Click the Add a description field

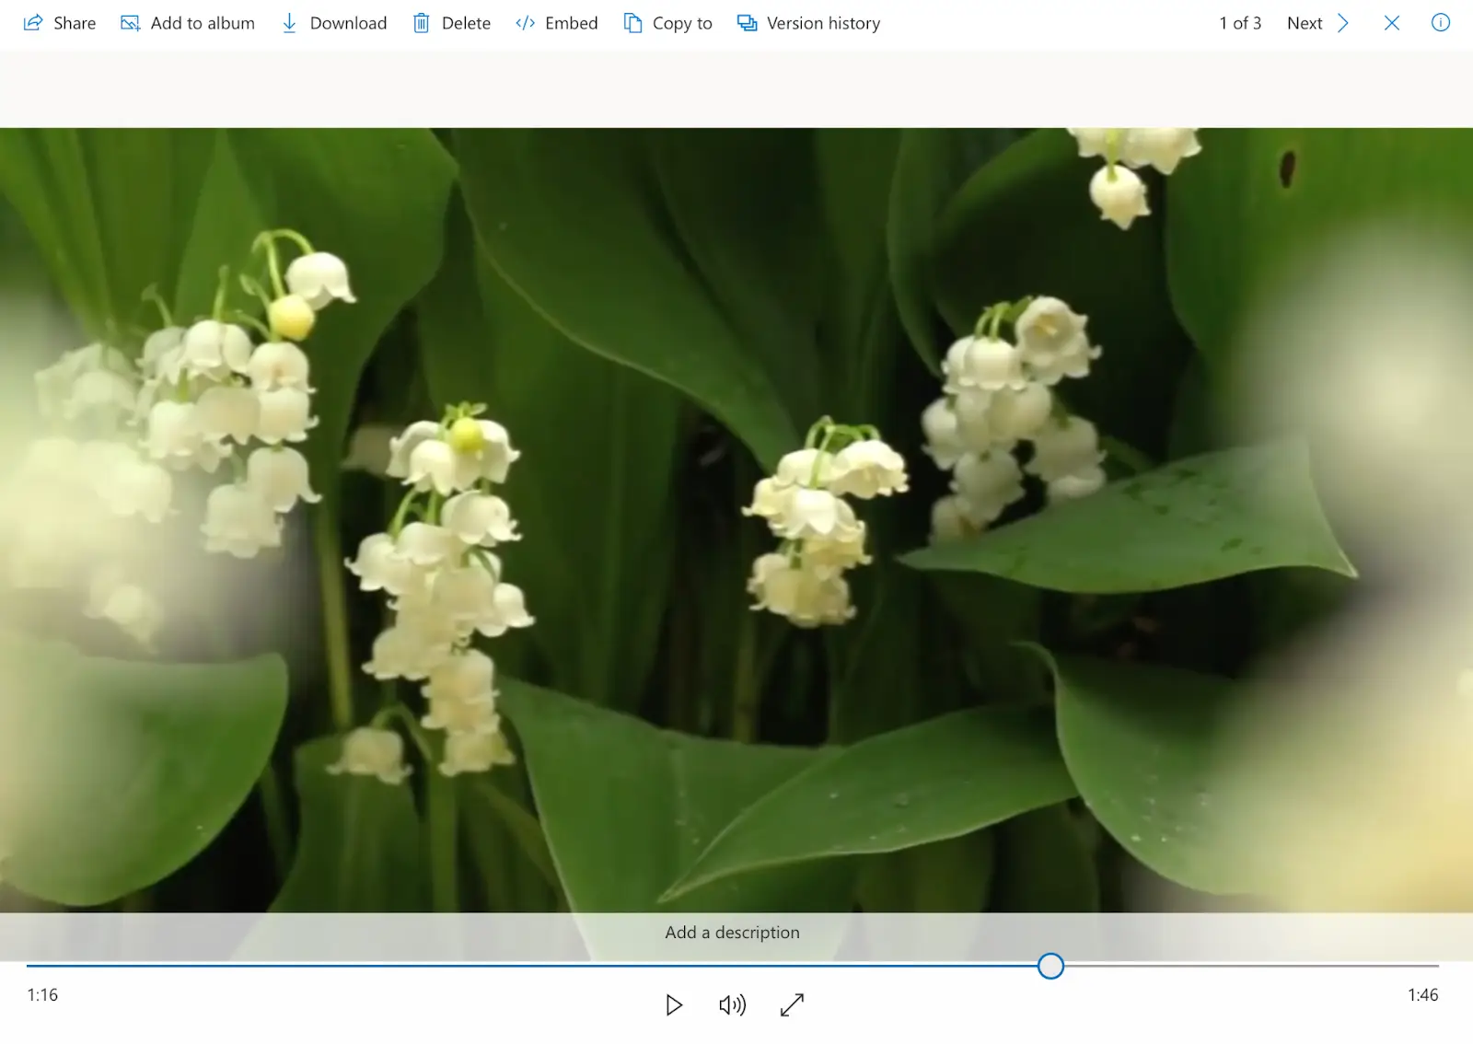[x=732, y=932]
